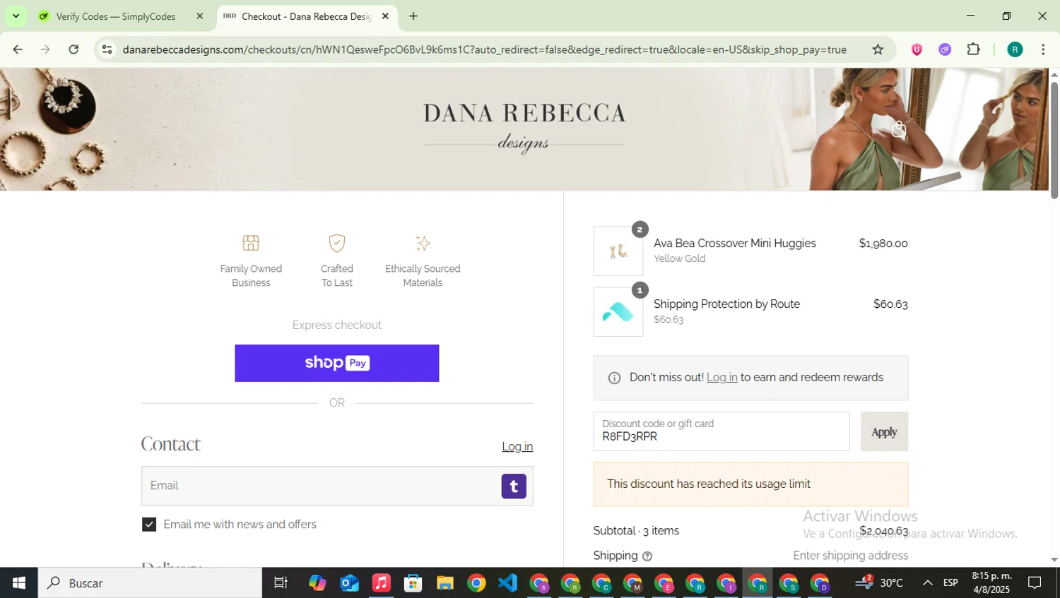Open the clock and date display
This screenshot has width=1060, height=598.
[x=991, y=582]
